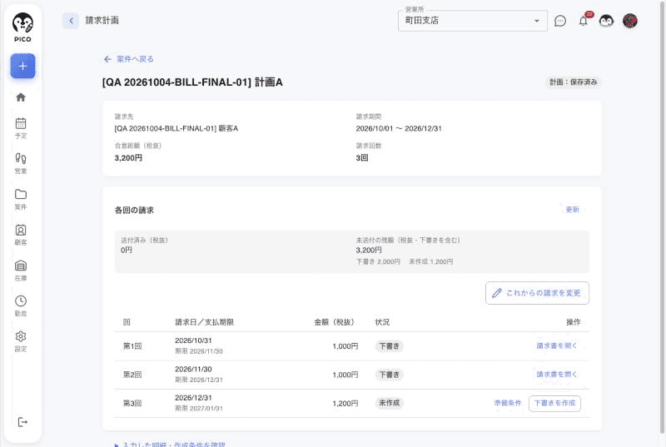Click the 金額（税抜） column header

pyautogui.click(x=335, y=322)
